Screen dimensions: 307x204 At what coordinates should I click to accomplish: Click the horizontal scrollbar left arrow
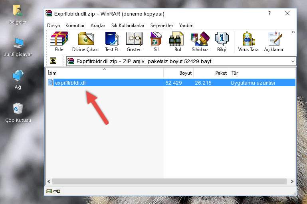[x=49, y=182]
